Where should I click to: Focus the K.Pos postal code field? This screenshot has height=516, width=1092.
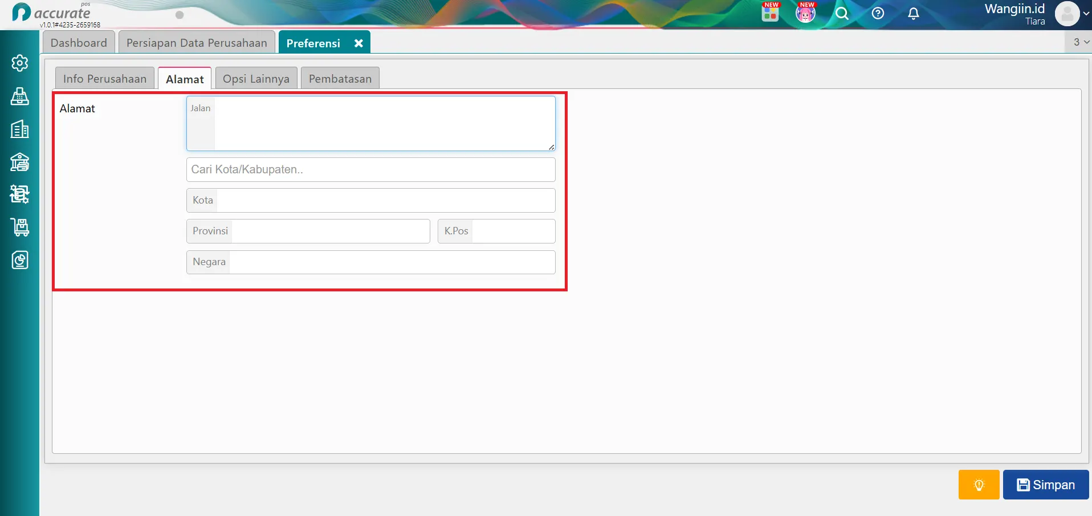tap(496, 231)
